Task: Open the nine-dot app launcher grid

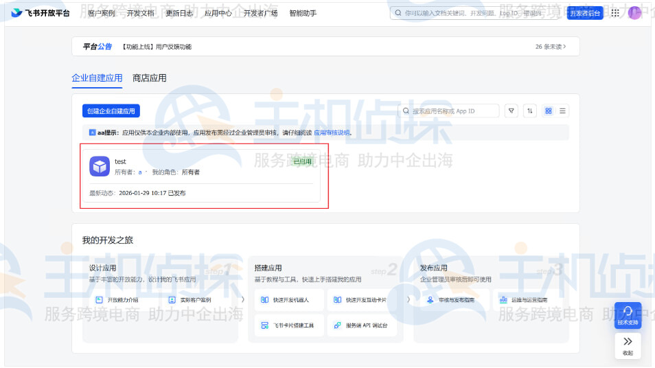Action: pyautogui.click(x=615, y=13)
